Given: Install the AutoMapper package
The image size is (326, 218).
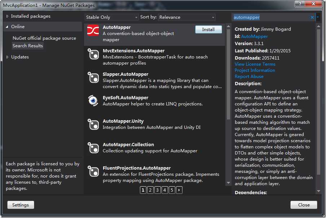Looking at the screenshot, I should point(208,29).
